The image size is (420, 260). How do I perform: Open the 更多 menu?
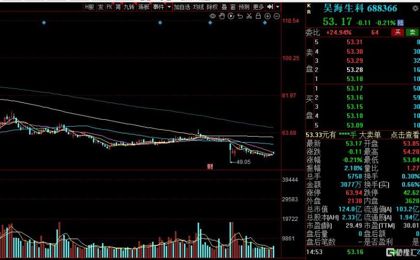tap(258, 7)
